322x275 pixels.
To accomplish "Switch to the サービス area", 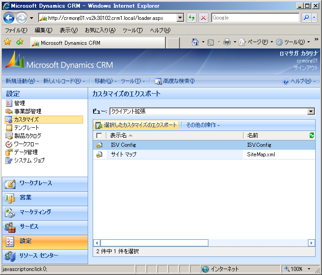I will coord(45,227).
